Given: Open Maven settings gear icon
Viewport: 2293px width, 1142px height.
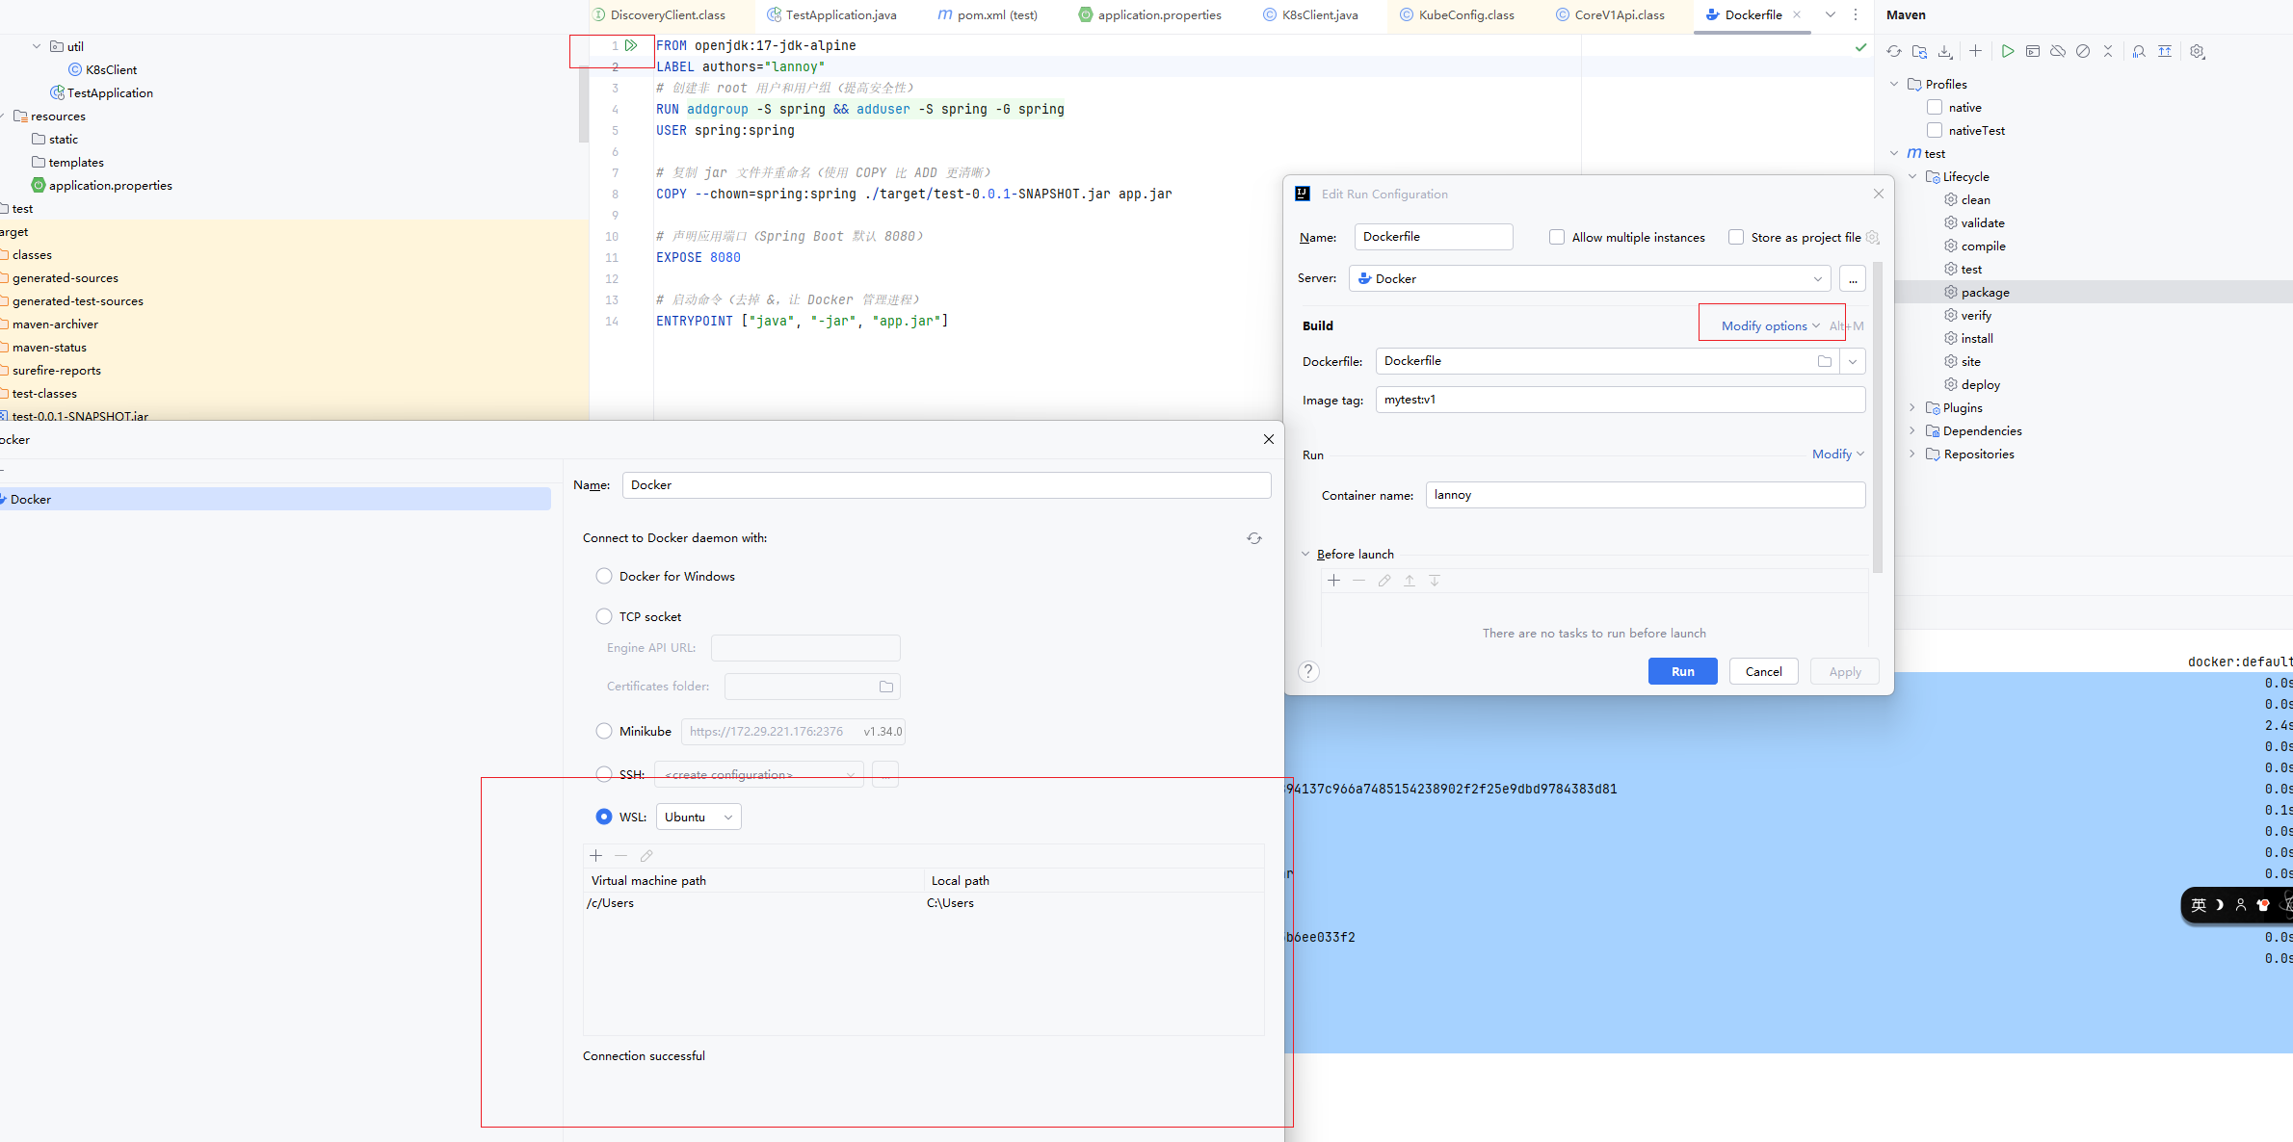Looking at the screenshot, I should pos(2197,52).
